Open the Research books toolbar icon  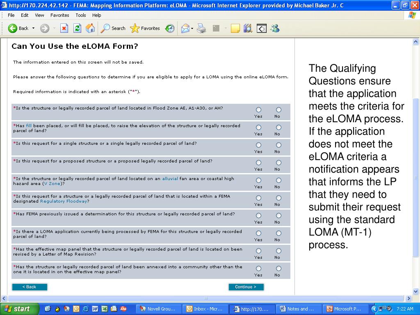(248, 28)
